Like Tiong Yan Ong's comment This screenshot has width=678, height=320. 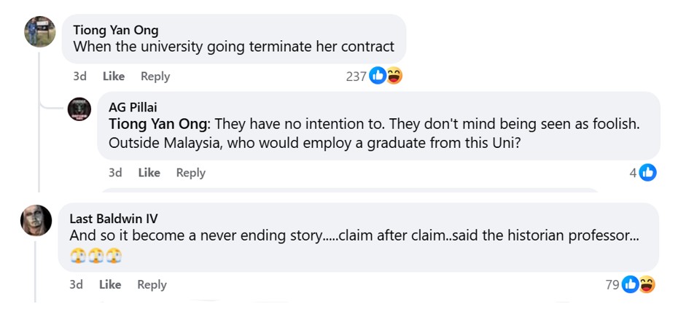pos(113,76)
